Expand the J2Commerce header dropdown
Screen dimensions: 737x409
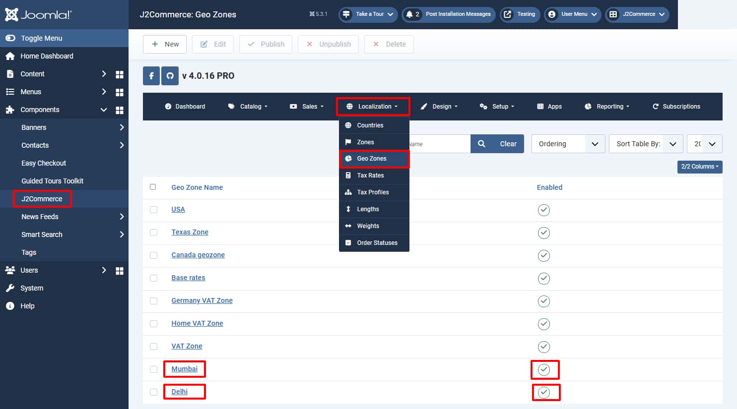pyautogui.click(x=637, y=14)
